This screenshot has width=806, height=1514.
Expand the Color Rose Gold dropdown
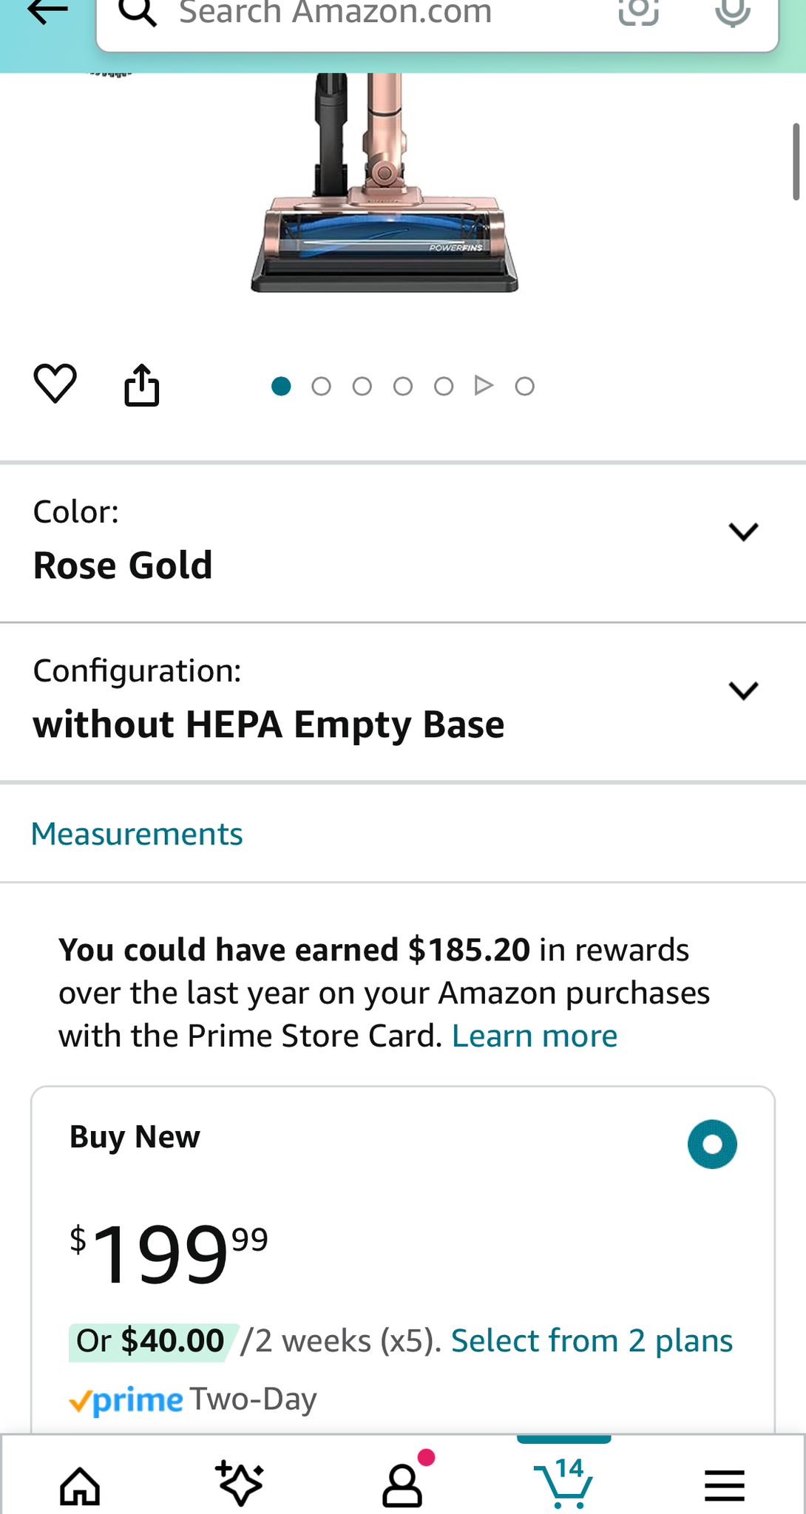[403, 543]
